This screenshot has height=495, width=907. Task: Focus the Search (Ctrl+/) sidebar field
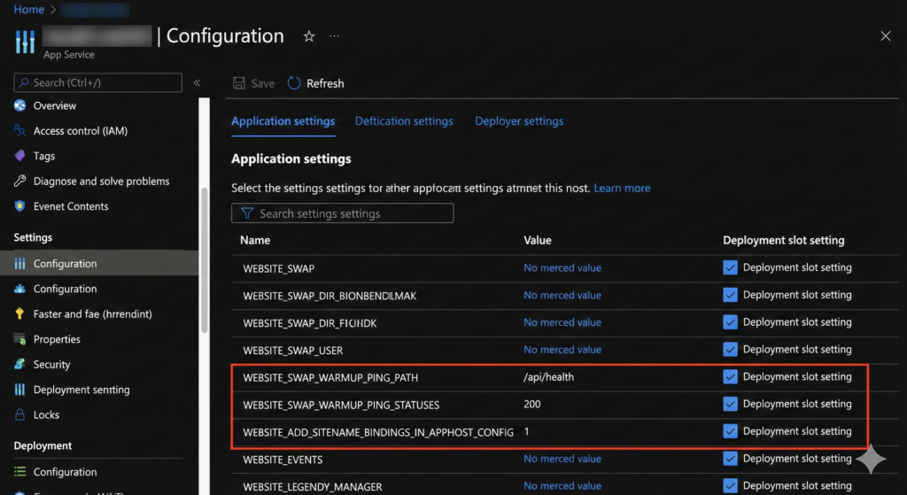point(97,82)
